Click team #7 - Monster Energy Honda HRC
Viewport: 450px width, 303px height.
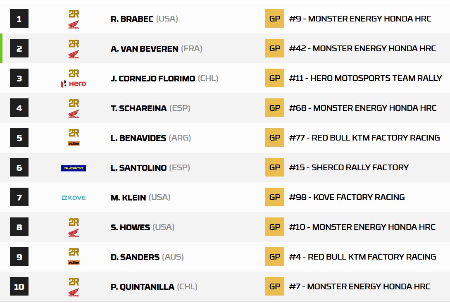coord(360,286)
